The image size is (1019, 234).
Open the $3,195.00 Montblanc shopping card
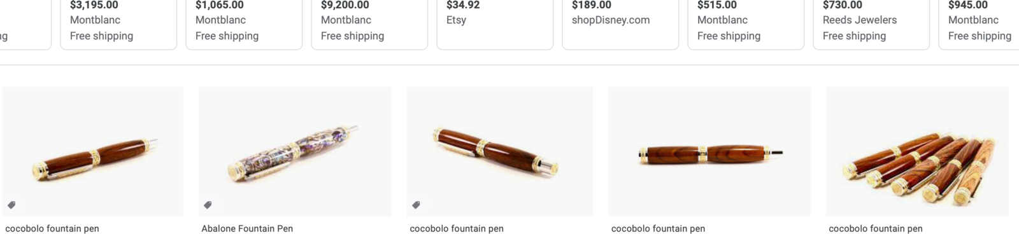coord(118,24)
